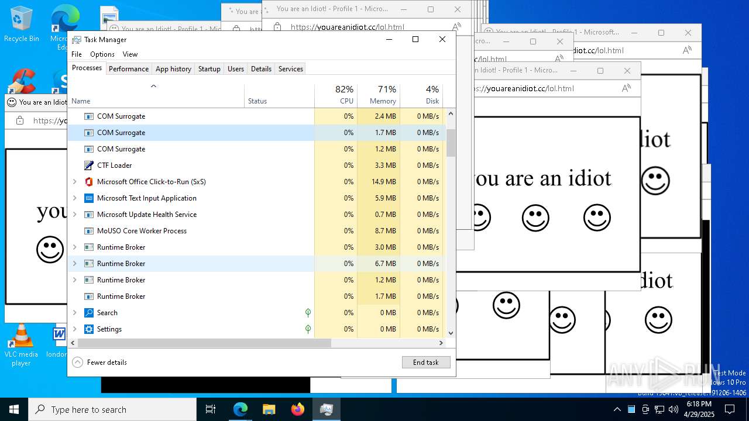Click the Task Manager title bar icon
The height and width of the screenshot is (421, 749).
77,40
